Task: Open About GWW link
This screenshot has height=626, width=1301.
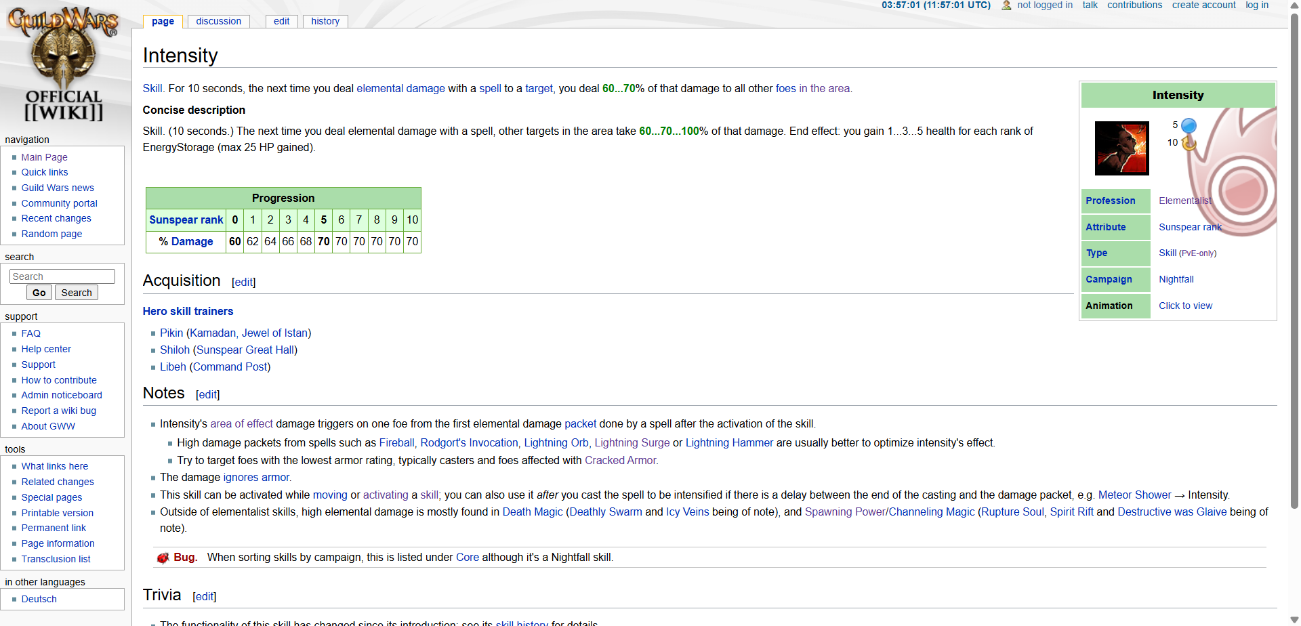Action: (x=48, y=426)
